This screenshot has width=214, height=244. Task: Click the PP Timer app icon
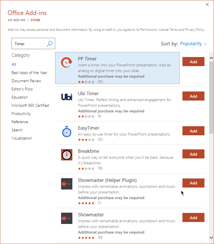[67, 62]
